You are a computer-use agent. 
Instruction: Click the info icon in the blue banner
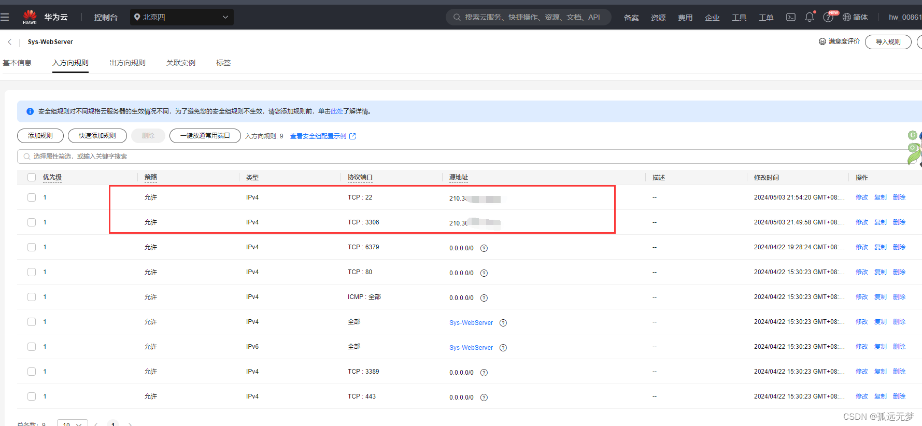pyautogui.click(x=30, y=111)
